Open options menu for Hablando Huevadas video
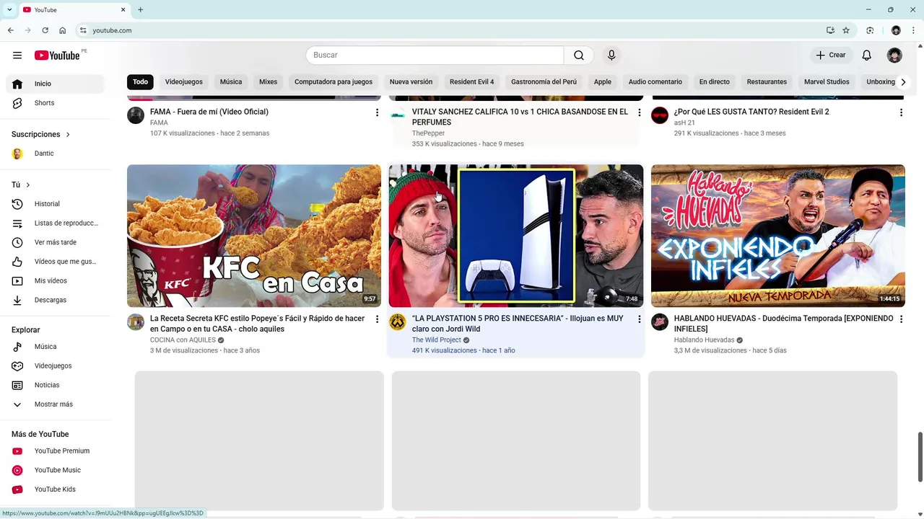Viewport: 924px width, 519px height. (901, 319)
